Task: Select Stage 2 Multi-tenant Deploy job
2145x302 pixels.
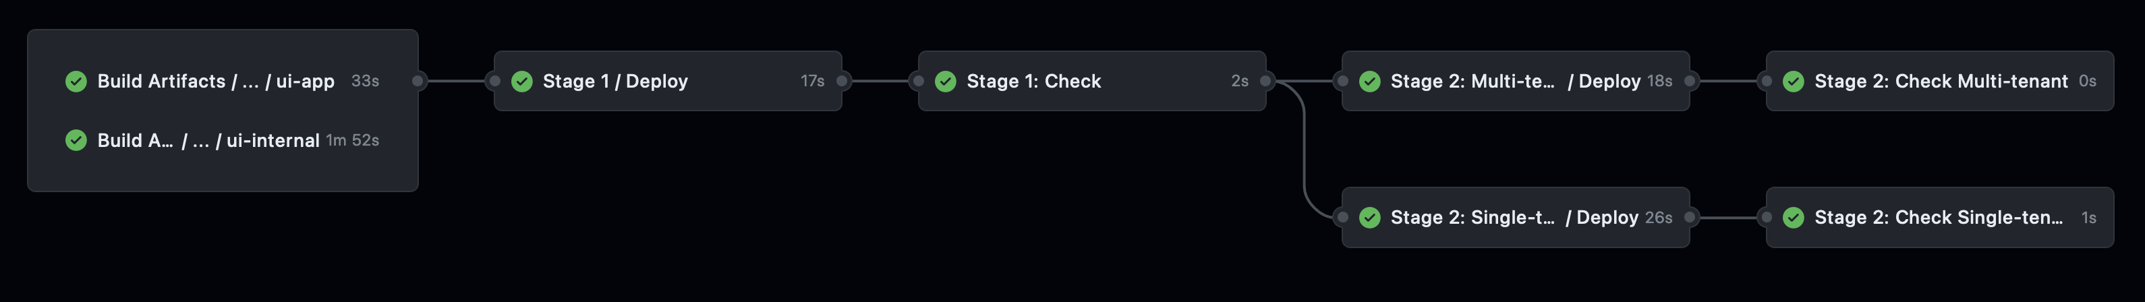Action: [1515, 82]
